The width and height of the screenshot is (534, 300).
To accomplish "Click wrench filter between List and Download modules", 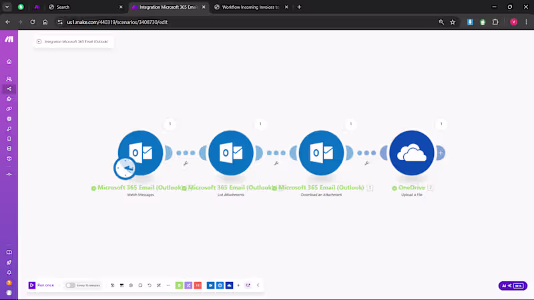I will [276, 163].
